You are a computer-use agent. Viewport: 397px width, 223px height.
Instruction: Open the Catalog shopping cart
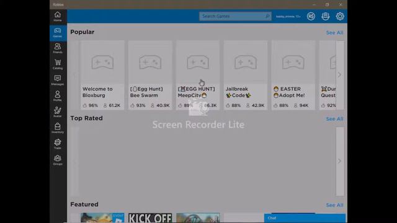pos(58,64)
